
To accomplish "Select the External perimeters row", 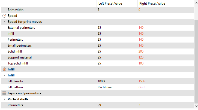I will (98, 28).
